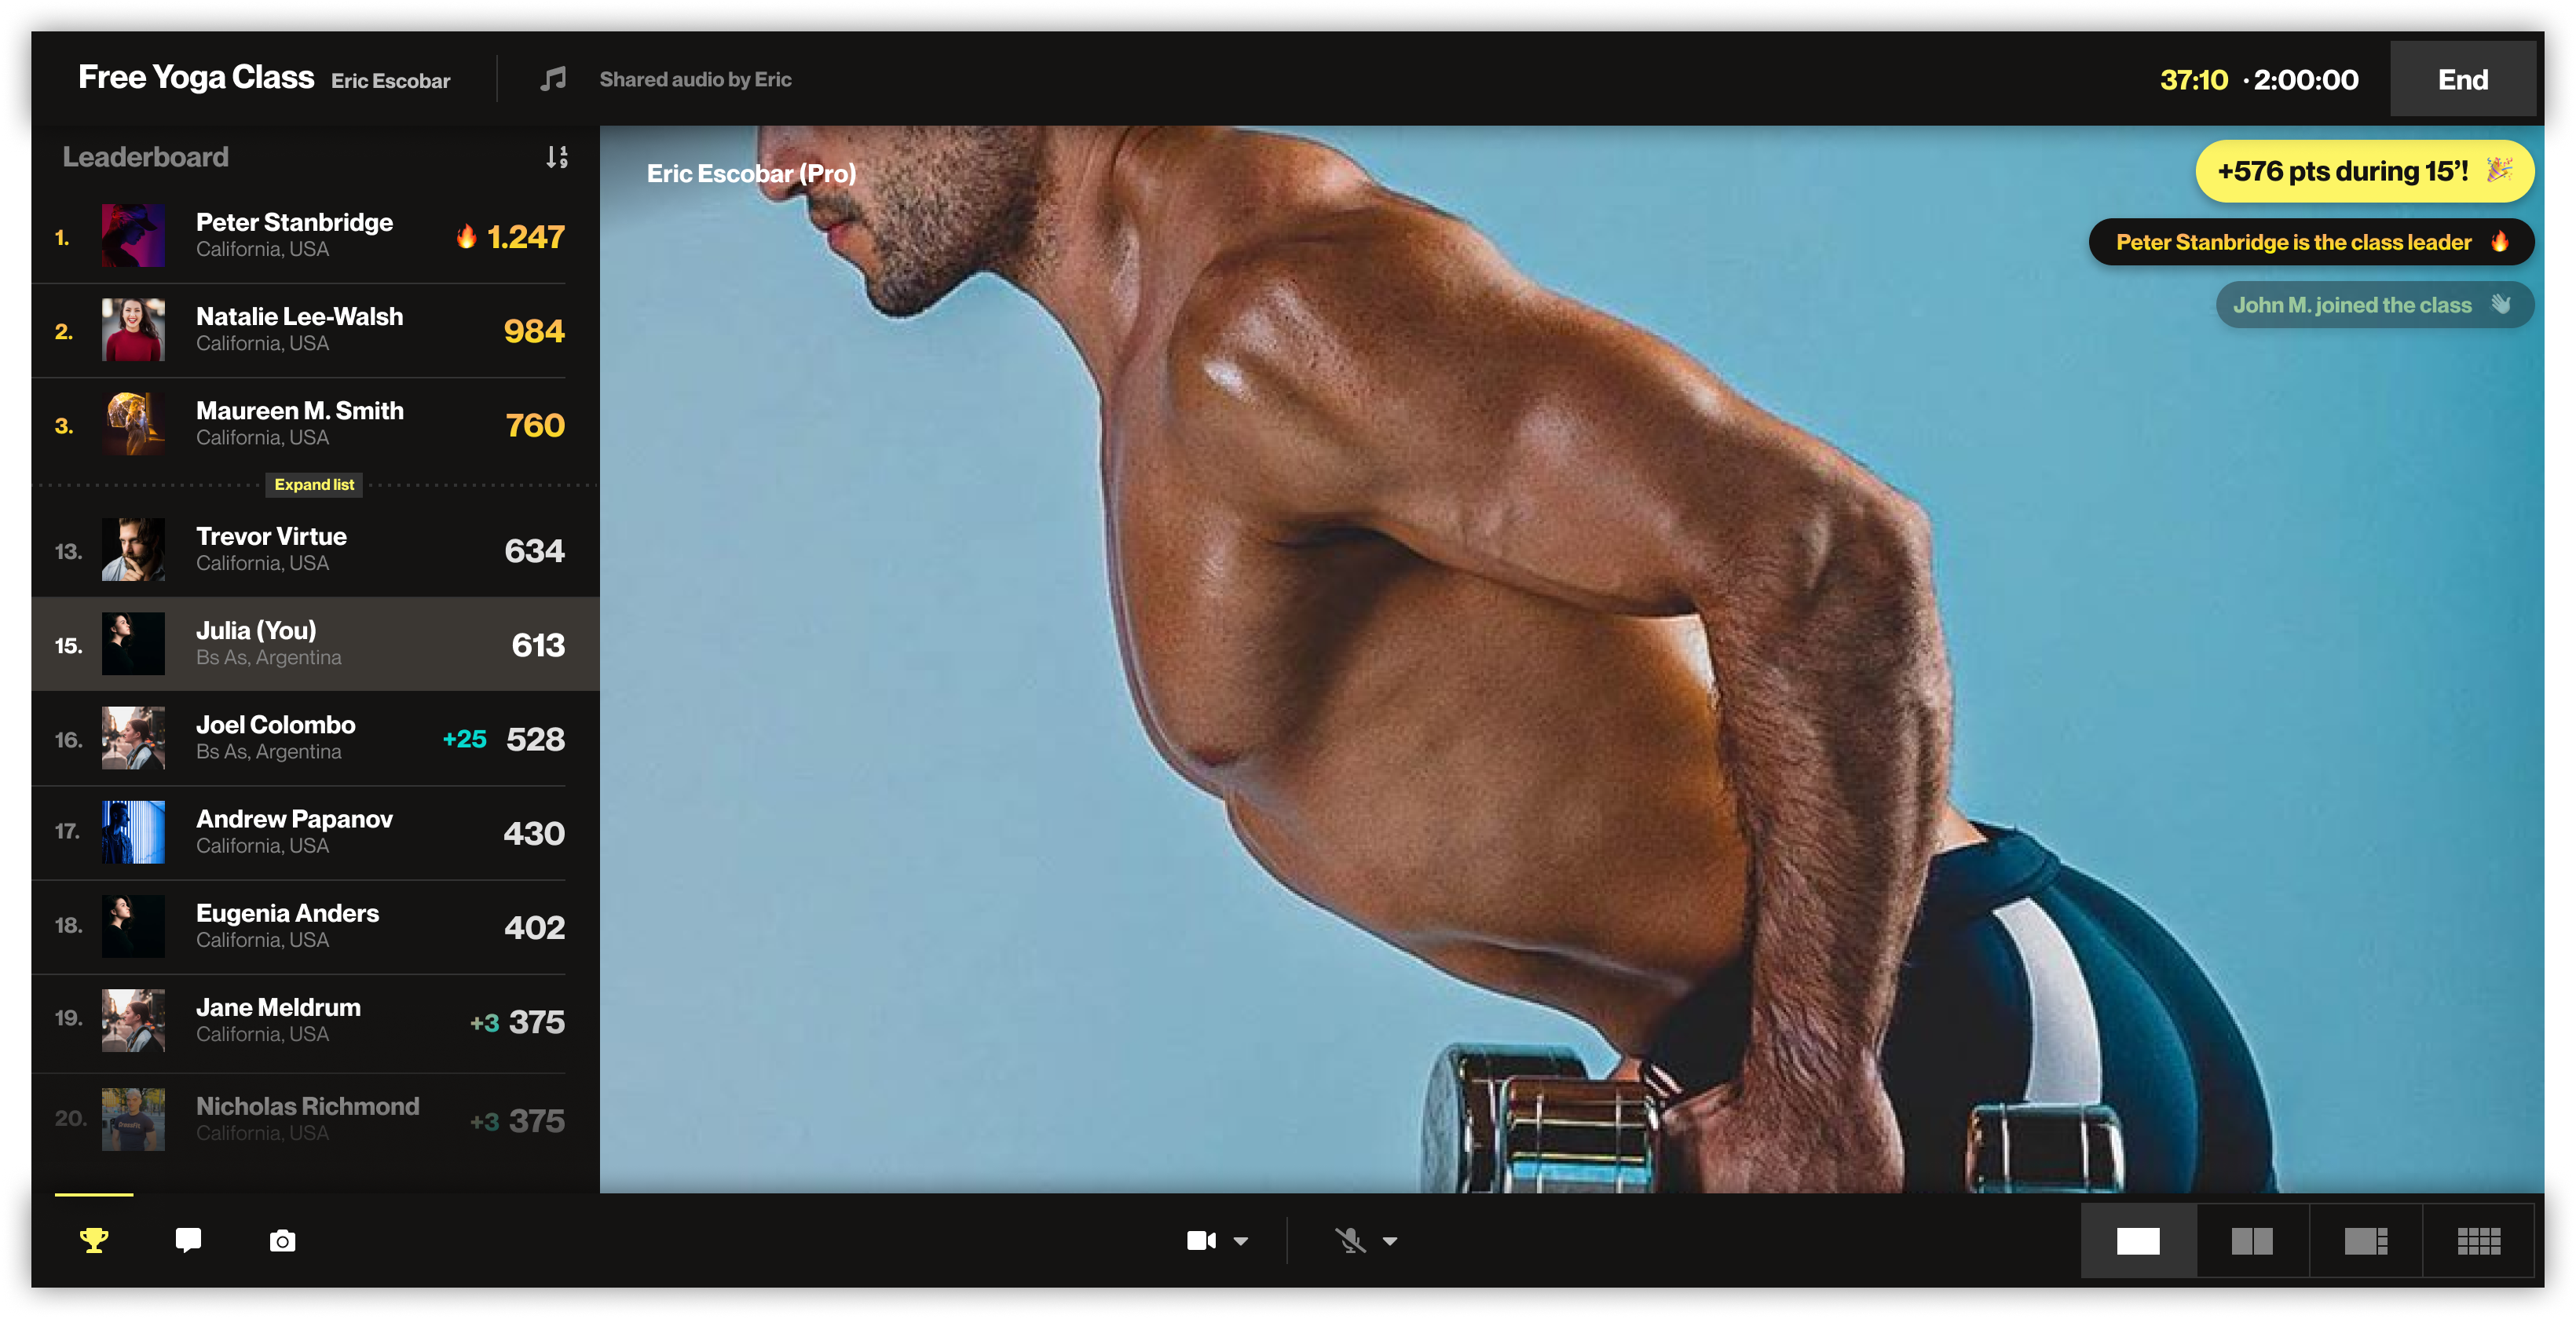Click the shared audio music note
2576x1319 pixels.
[553, 79]
